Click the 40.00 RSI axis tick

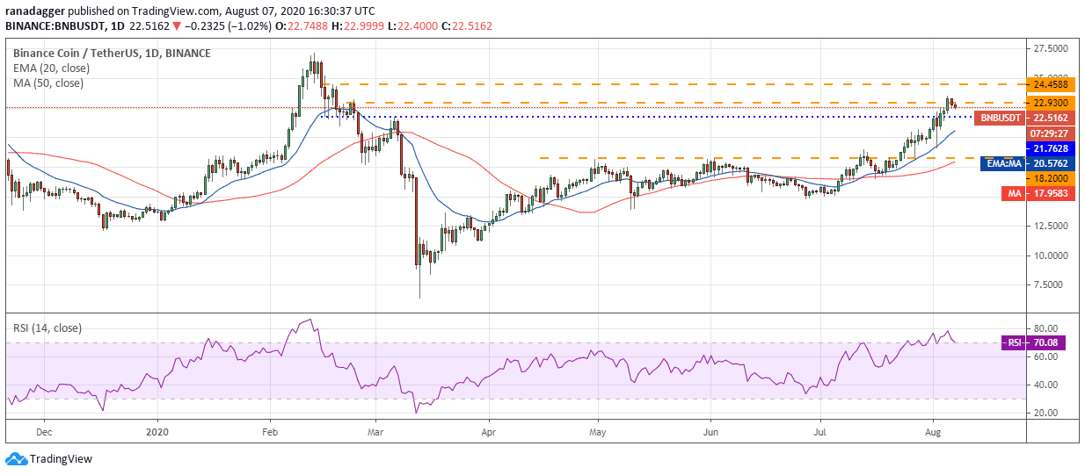1045,385
